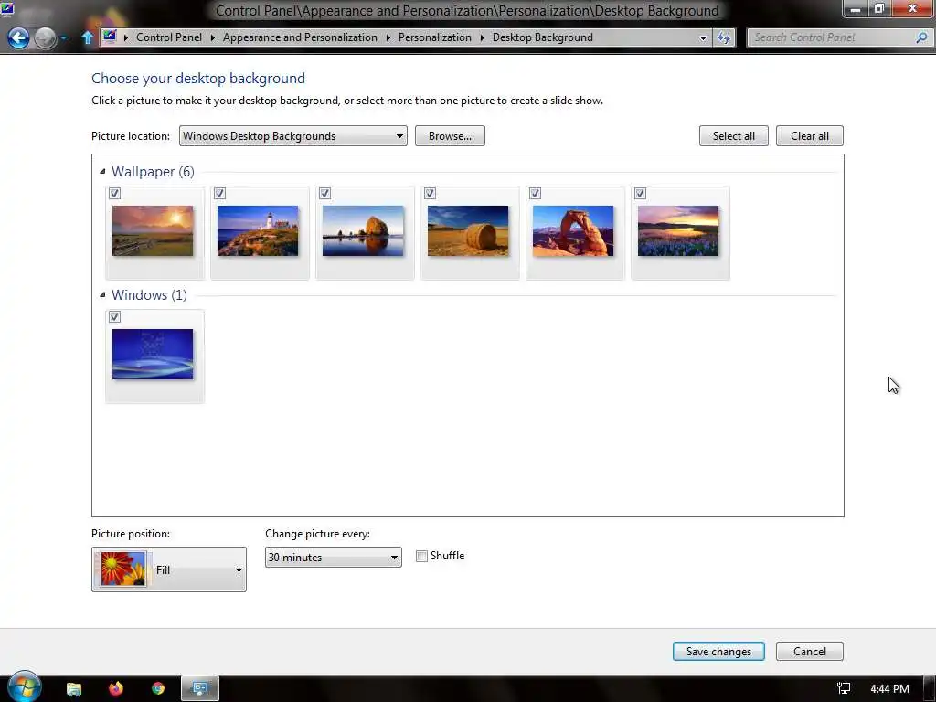The width and height of the screenshot is (936, 702).
Task: Uncheck the purple lake wallpaper checkbox
Action: (x=640, y=194)
